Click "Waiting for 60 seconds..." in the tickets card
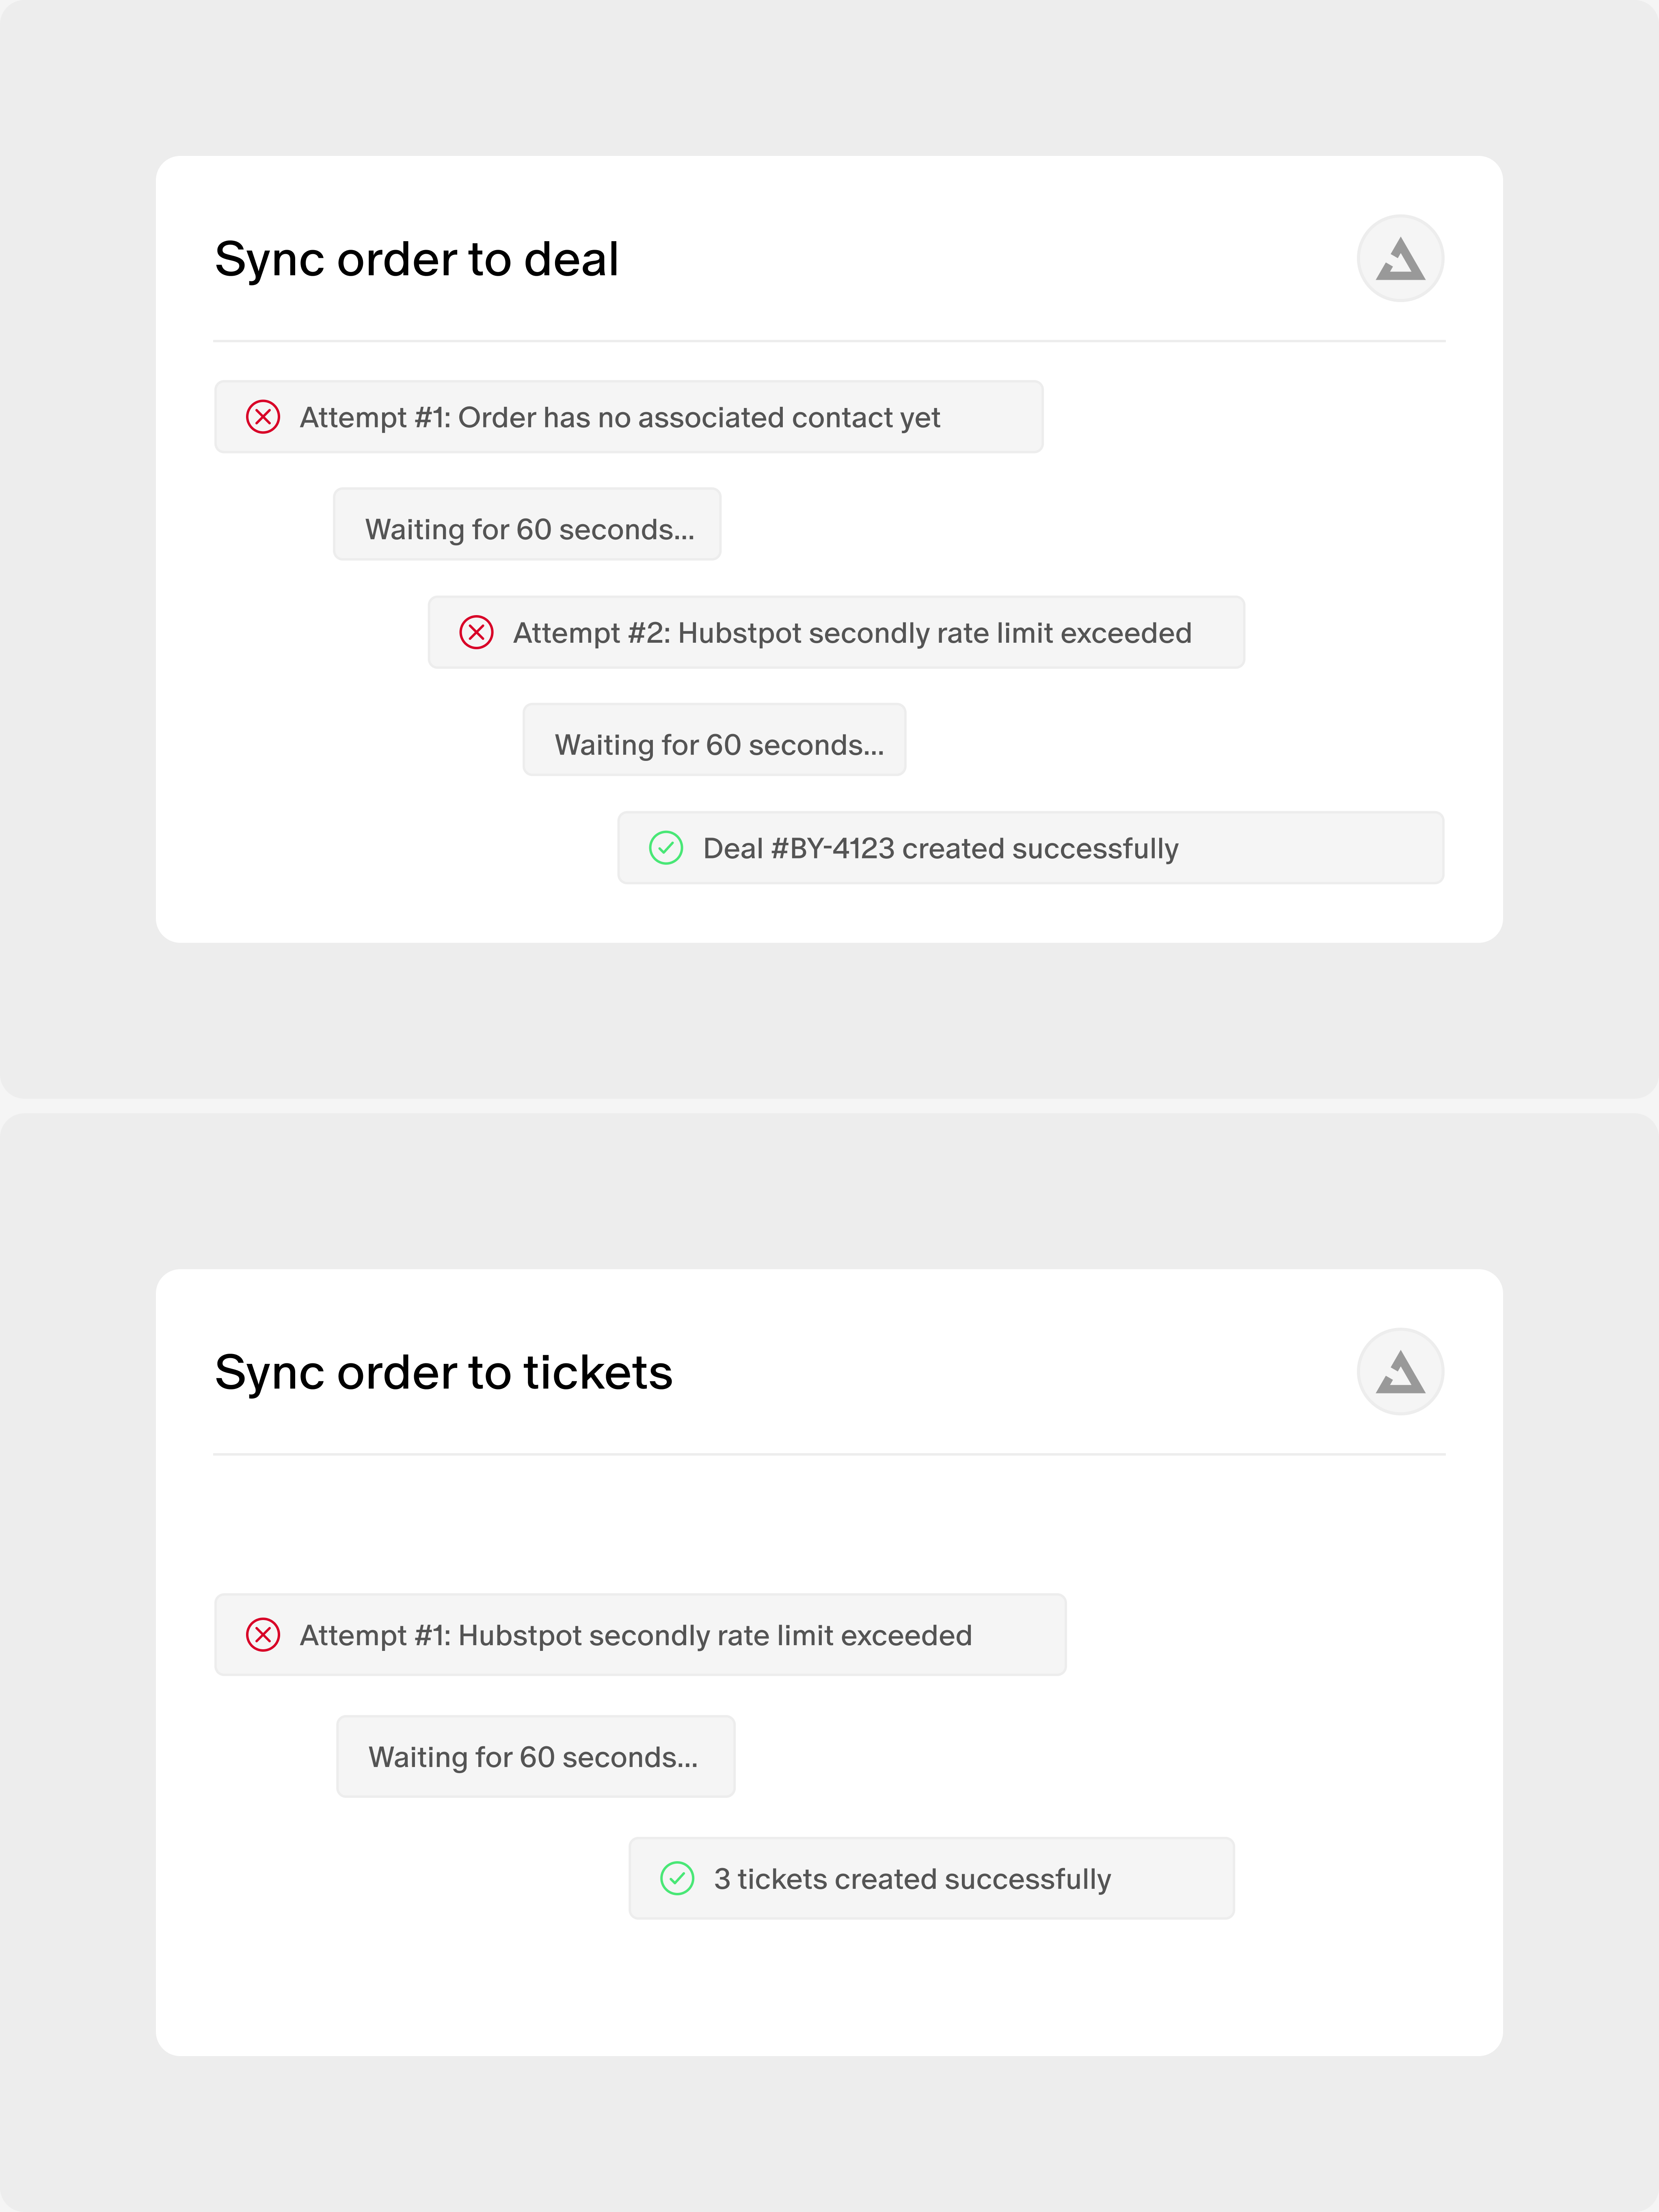This screenshot has width=1659, height=2212. pyautogui.click(x=536, y=1757)
